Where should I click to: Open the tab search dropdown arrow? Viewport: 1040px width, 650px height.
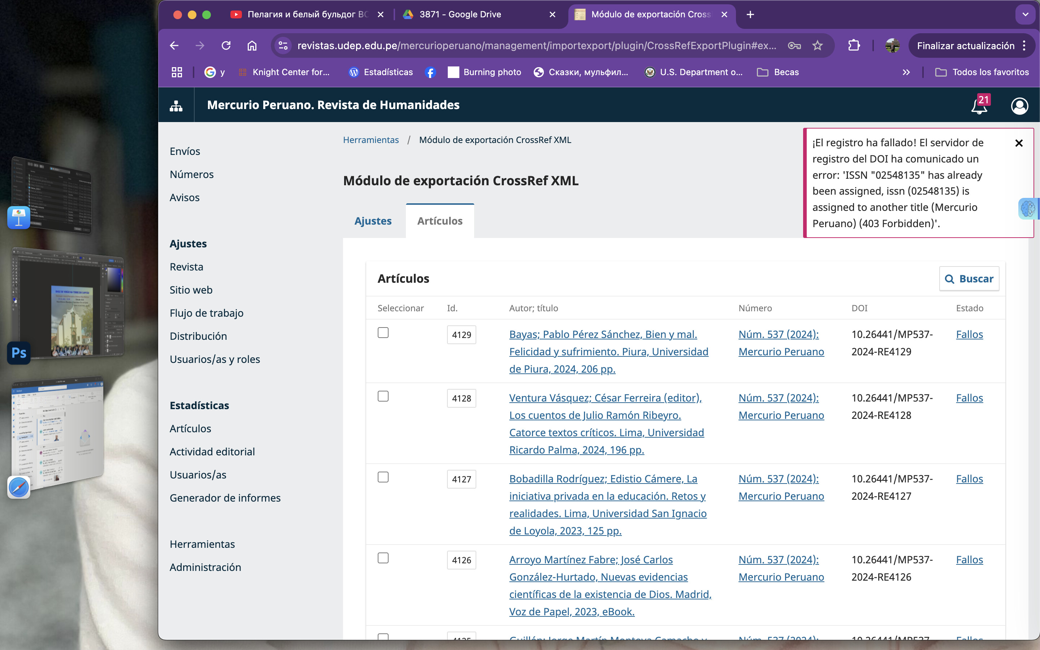pos(1026,14)
